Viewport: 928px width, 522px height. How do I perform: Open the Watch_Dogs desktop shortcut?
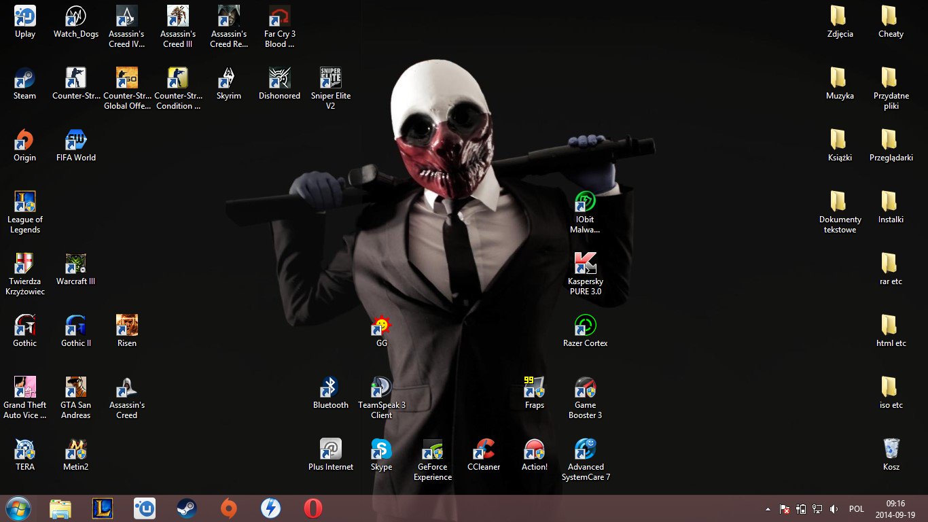(x=76, y=22)
